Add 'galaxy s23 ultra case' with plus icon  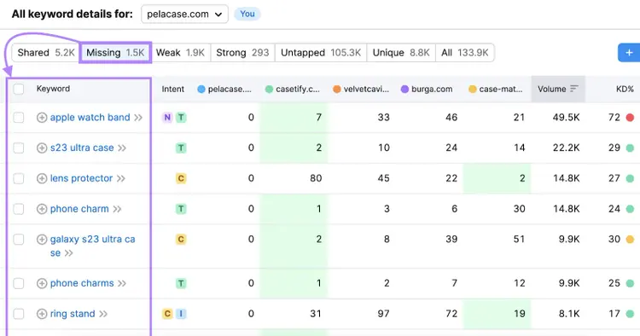(42, 240)
